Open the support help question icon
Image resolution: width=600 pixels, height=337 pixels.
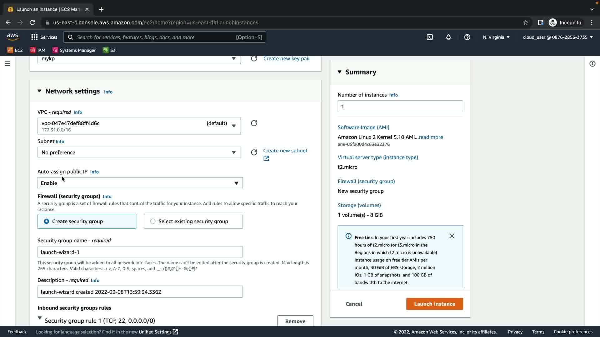coord(467,37)
